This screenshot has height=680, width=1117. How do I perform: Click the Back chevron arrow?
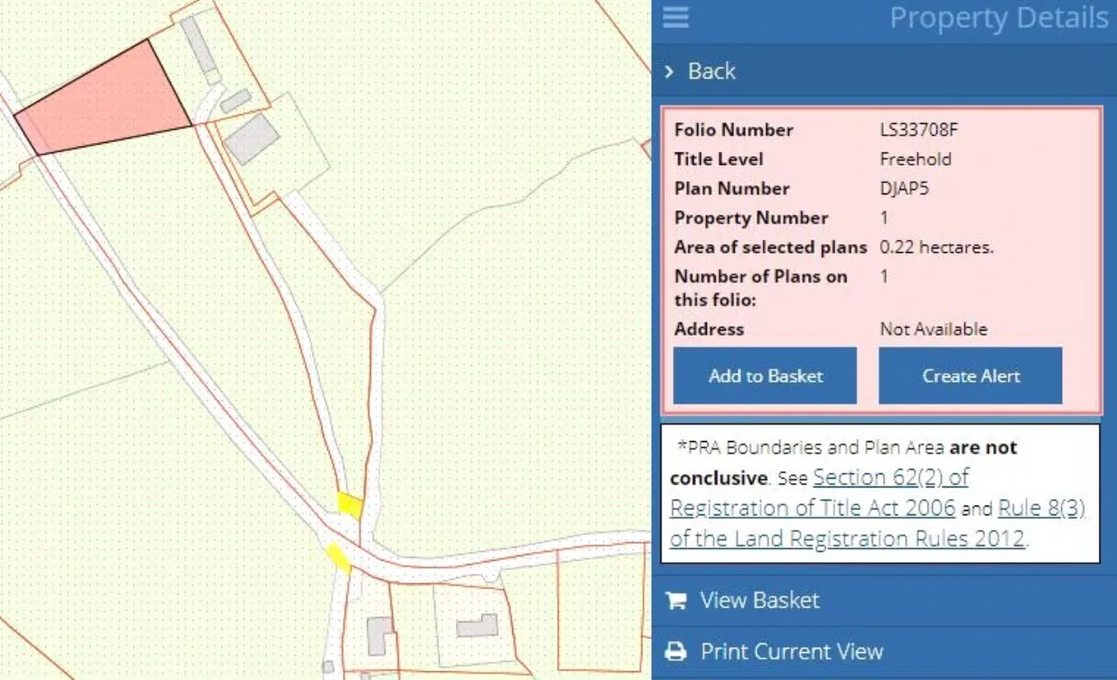[x=670, y=71]
